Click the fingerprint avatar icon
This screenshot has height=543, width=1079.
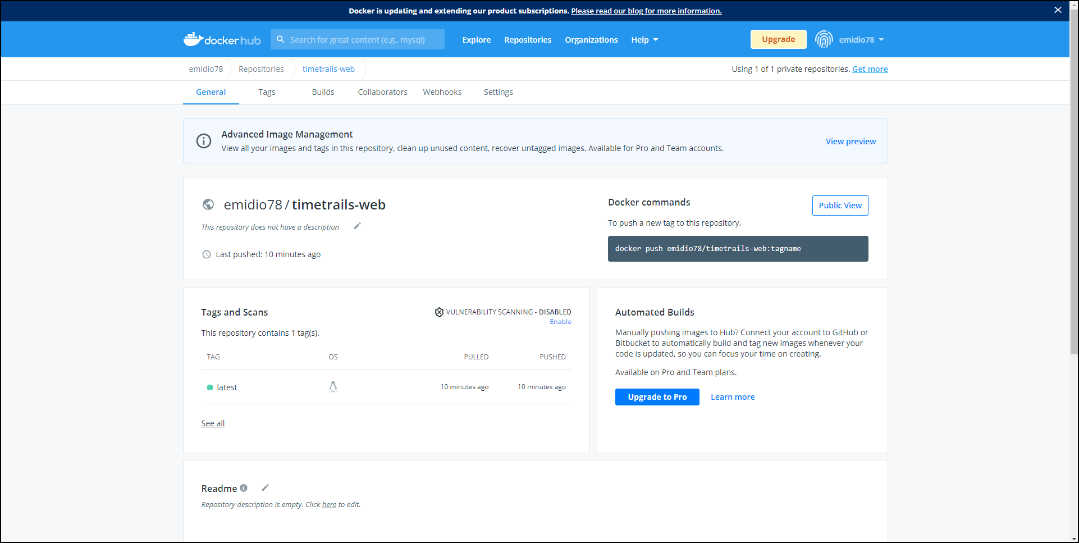click(x=824, y=39)
